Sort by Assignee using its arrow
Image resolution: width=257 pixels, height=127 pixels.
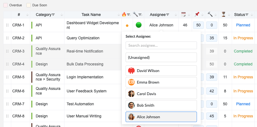pos(176,15)
